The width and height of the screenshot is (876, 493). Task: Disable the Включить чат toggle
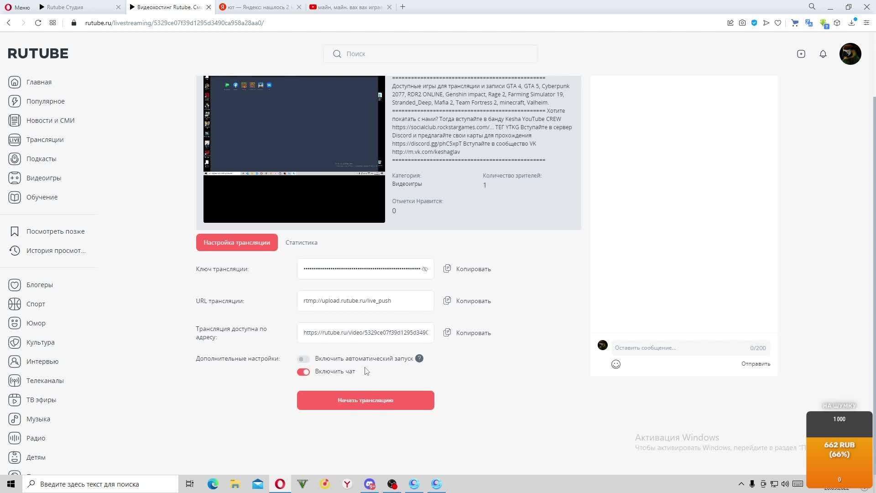point(303,372)
